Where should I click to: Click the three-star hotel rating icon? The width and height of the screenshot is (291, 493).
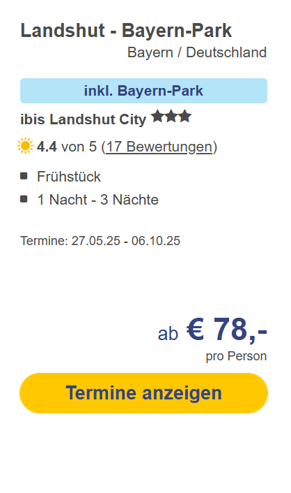coord(171,117)
